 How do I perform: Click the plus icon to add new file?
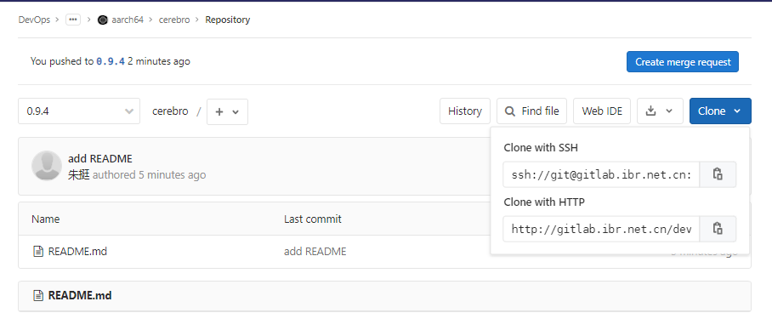(219, 111)
